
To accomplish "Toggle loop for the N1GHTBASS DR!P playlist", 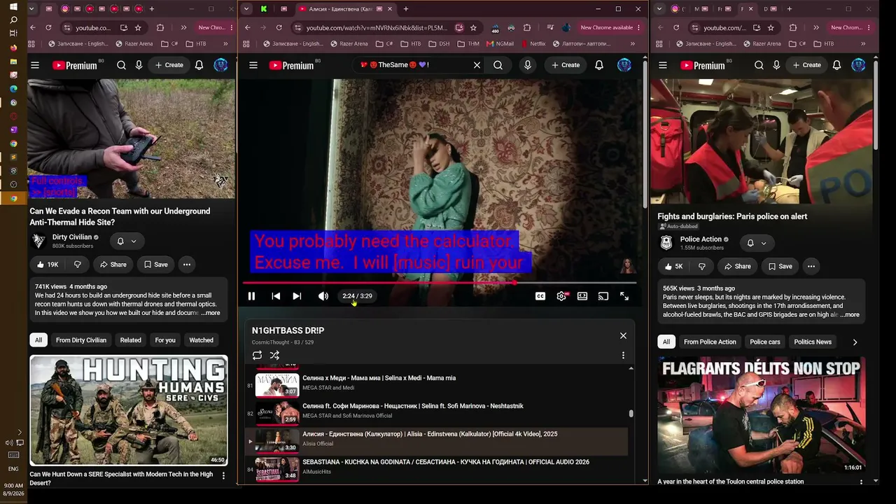I will 258,356.
